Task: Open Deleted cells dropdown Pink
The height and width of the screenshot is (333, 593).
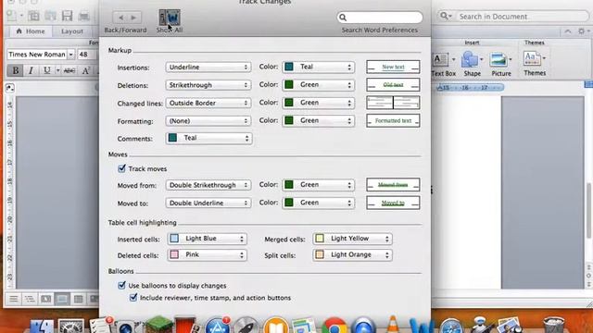Action: [x=208, y=255]
